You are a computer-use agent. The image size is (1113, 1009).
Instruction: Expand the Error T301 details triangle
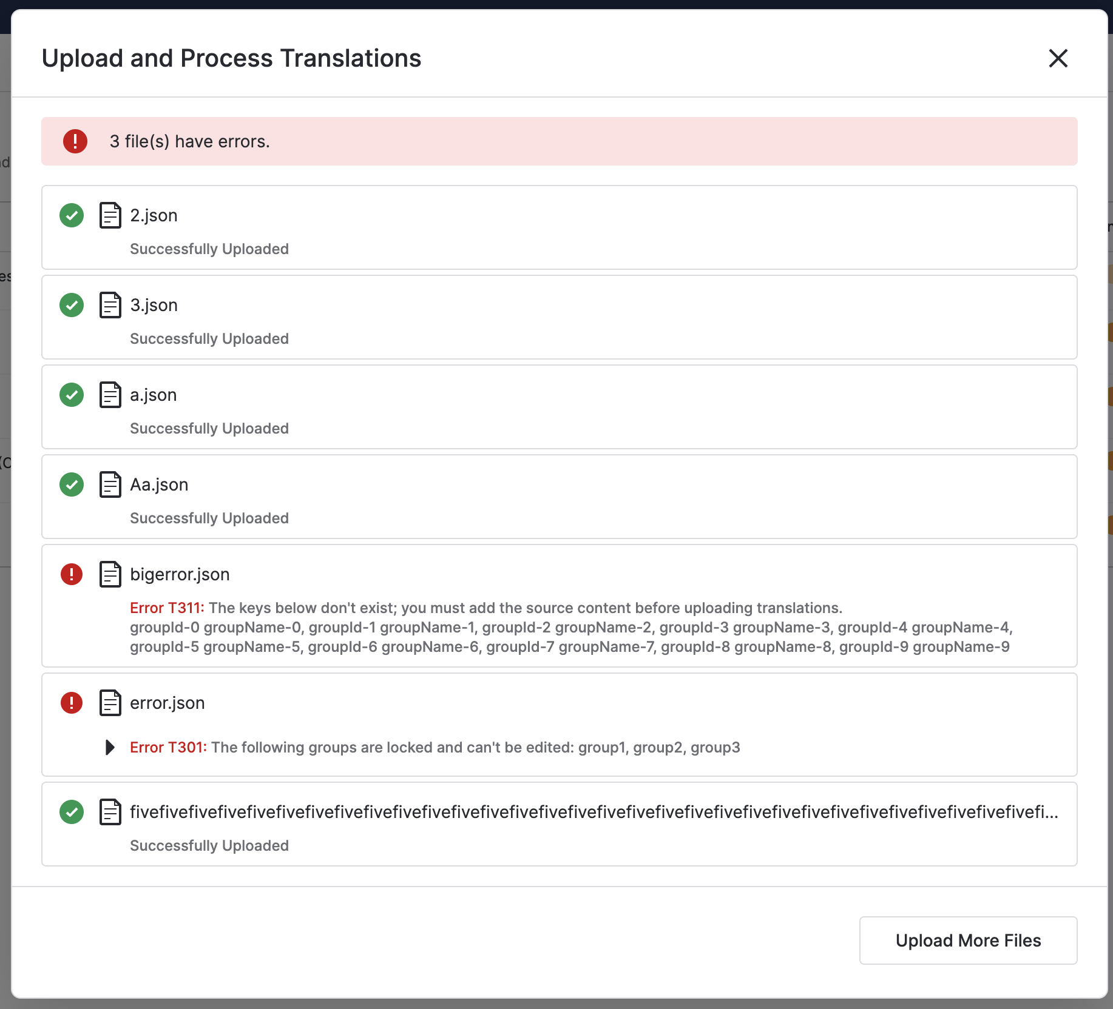coord(110,747)
